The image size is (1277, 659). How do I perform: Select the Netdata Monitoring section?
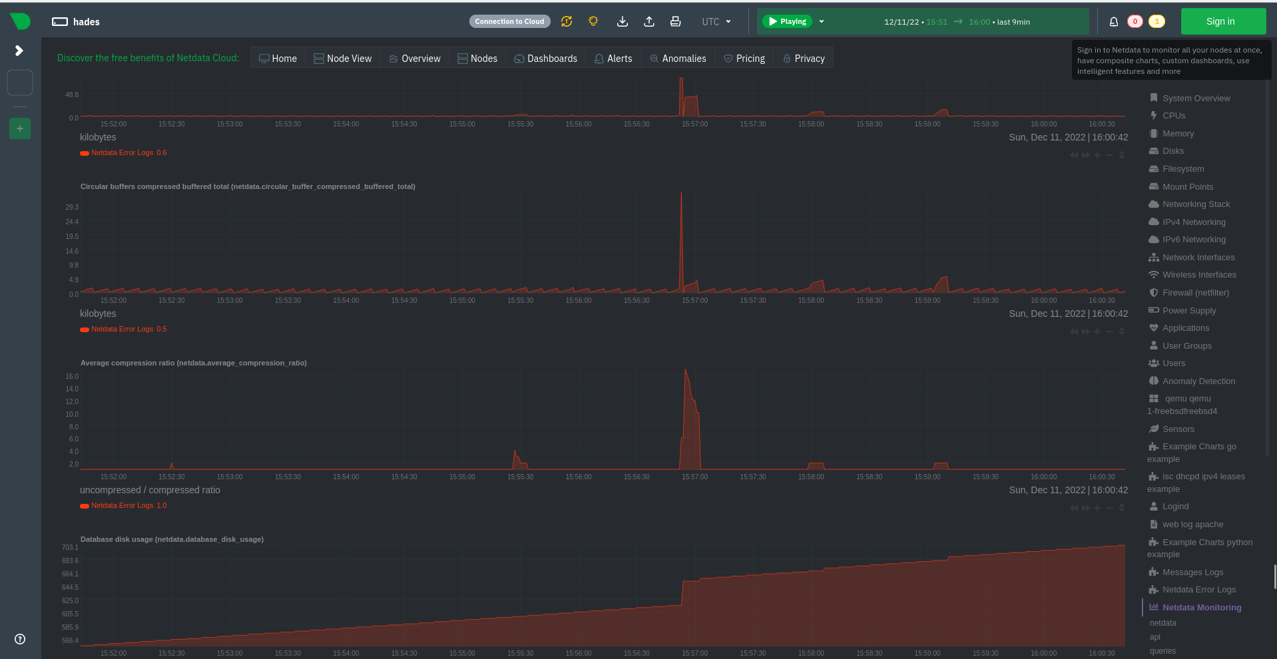click(x=1195, y=607)
